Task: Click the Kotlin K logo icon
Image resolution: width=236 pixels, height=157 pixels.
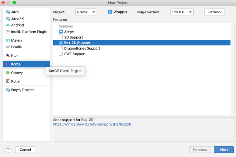Action: [8, 81]
